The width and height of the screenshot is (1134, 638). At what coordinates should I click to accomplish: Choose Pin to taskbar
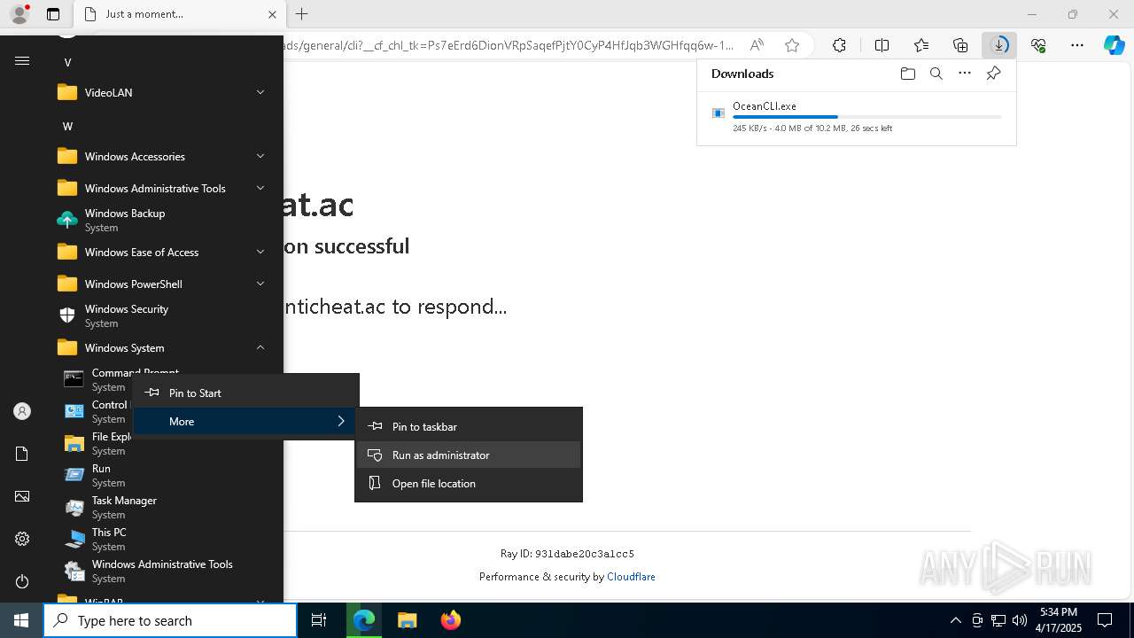pyautogui.click(x=469, y=426)
